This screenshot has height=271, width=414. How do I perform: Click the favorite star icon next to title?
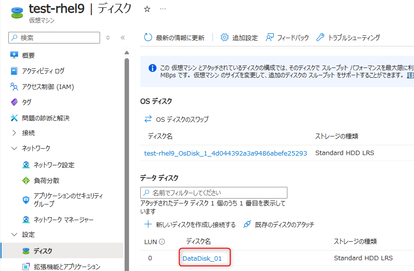pyautogui.click(x=147, y=9)
